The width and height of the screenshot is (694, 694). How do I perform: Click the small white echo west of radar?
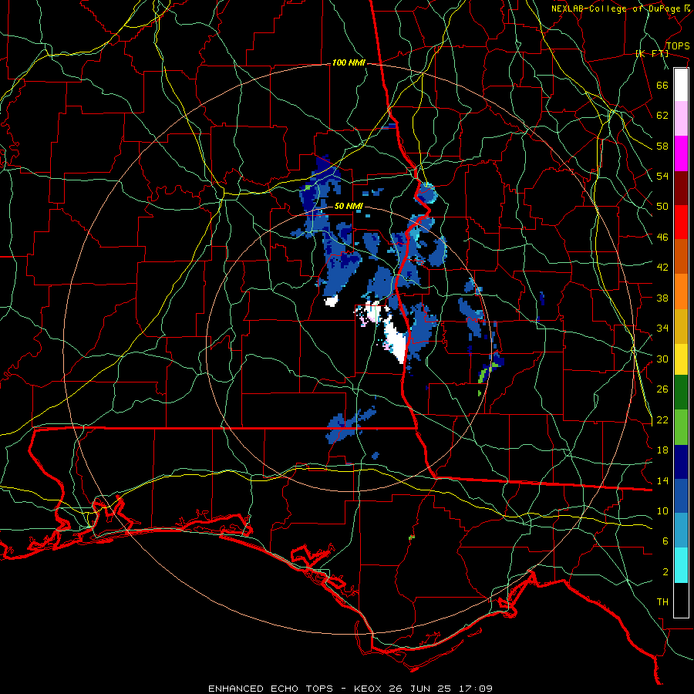[331, 301]
